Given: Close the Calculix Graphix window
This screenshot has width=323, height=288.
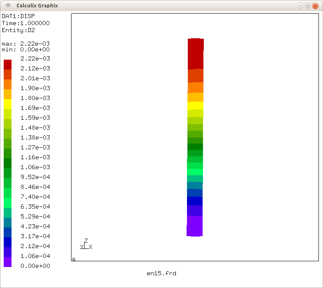Looking at the screenshot, I should [315, 6].
